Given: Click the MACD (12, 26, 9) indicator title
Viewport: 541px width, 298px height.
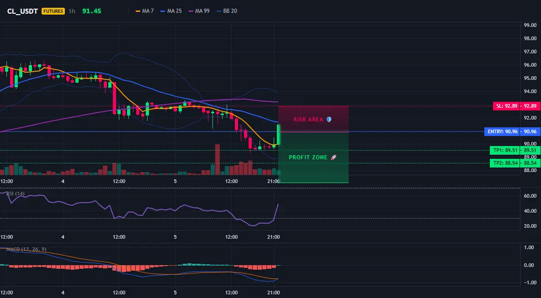Looking at the screenshot, I should [26, 249].
